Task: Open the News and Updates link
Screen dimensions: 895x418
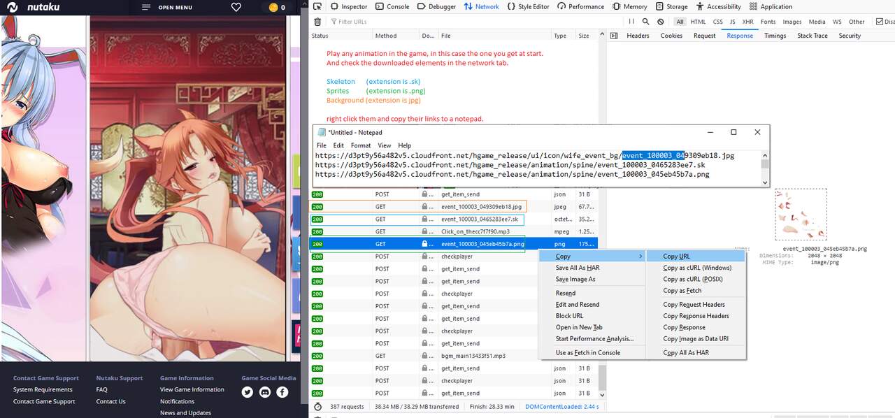Action: pos(185,412)
